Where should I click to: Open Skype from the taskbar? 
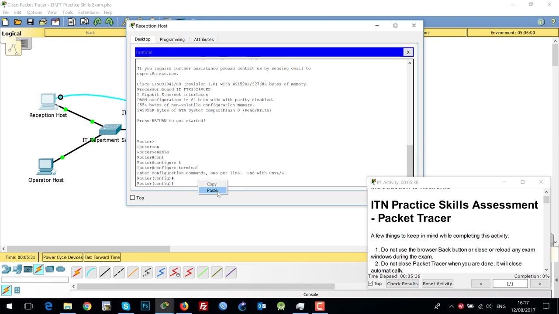[126, 307]
